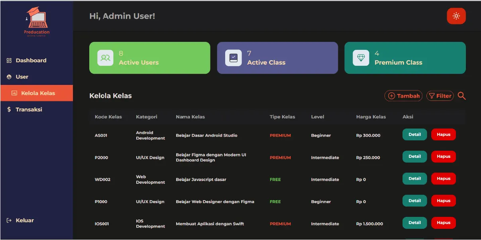Click the Harga Kelas column header

point(371,117)
